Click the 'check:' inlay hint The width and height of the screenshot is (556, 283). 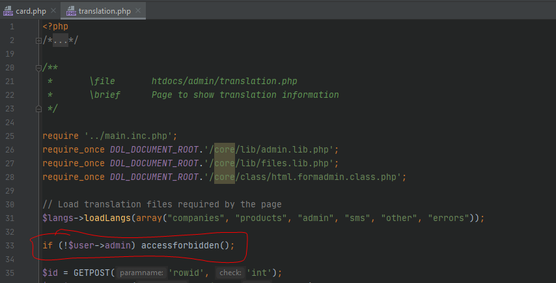pyautogui.click(x=230, y=273)
